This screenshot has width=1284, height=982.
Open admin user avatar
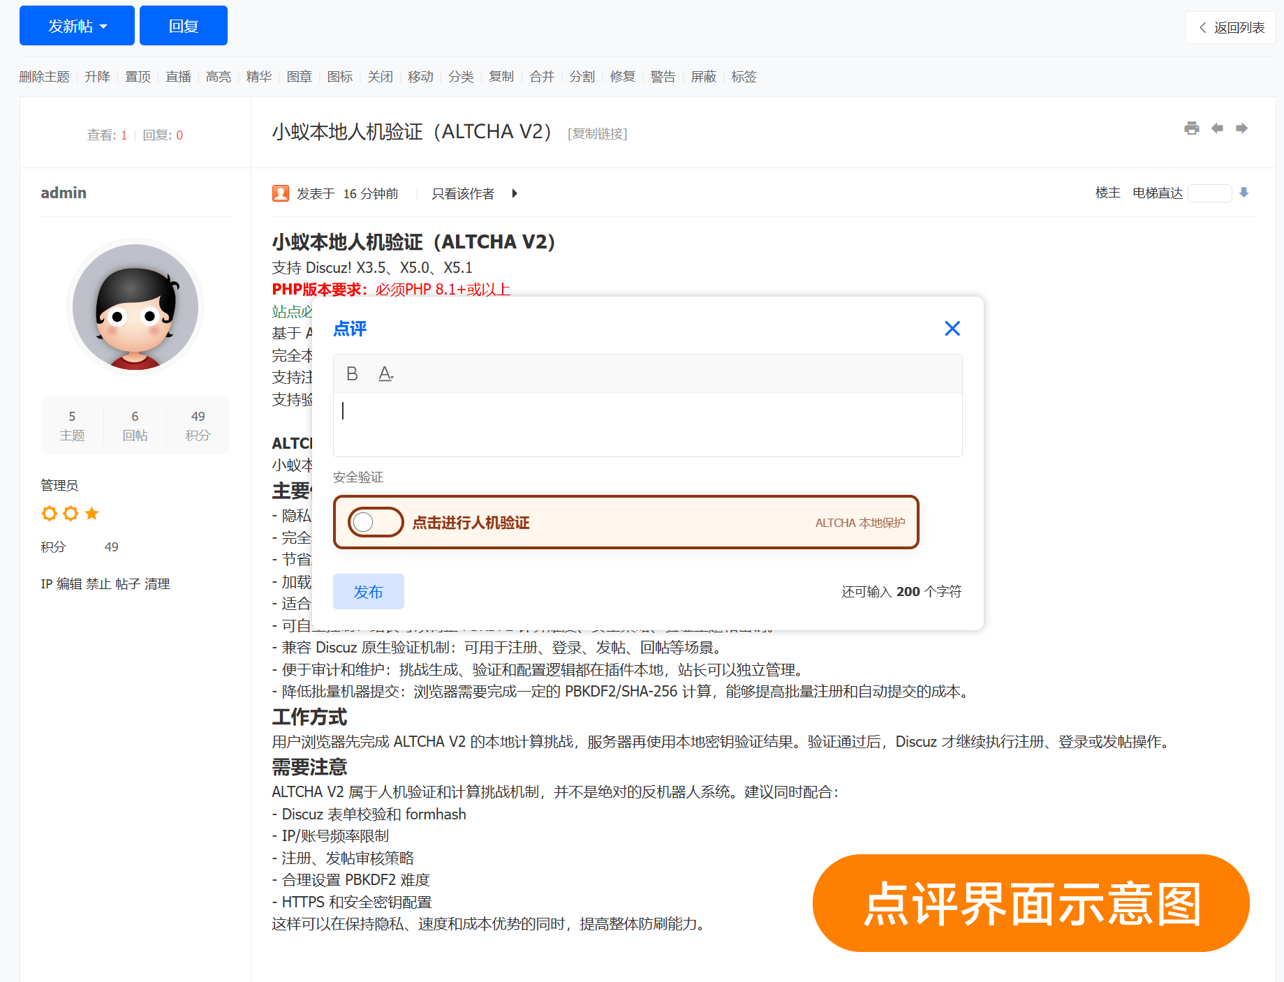(135, 307)
